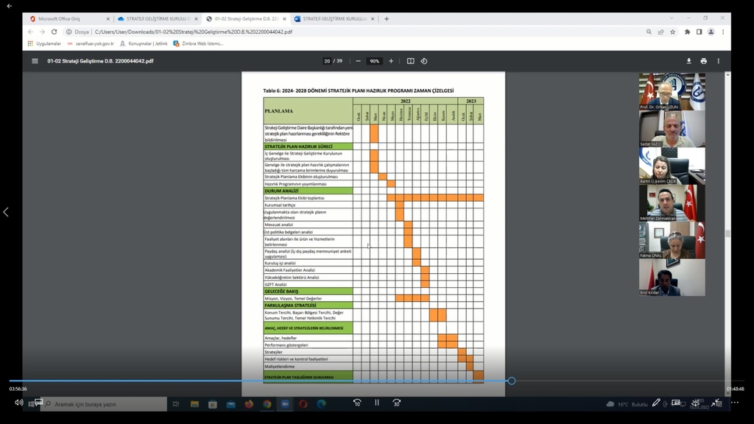This screenshot has height=424, width=754.
Task: Download the PDF file
Action: tap(689, 61)
